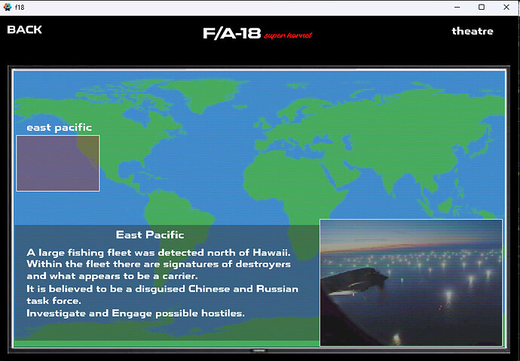Select the east pacific highlighted map region
Image resolution: width=520 pixels, height=361 pixels.
click(58, 163)
